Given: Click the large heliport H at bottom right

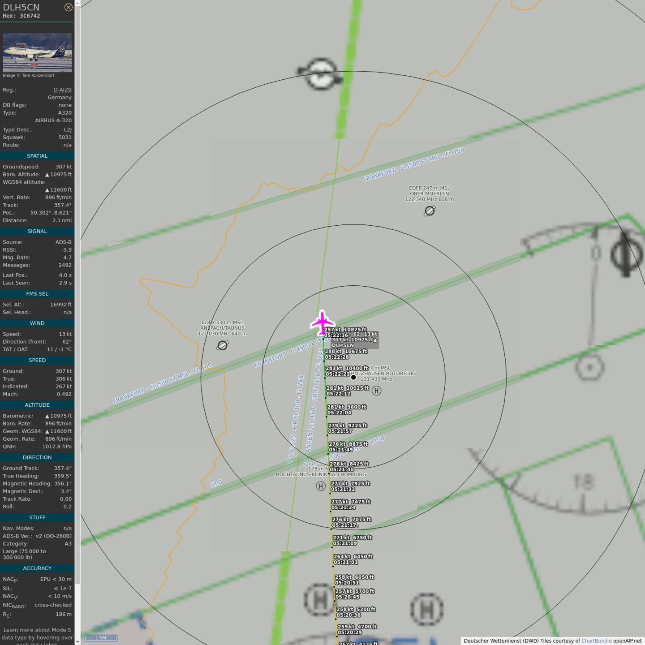Looking at the screenshot, I should (427, 609).
